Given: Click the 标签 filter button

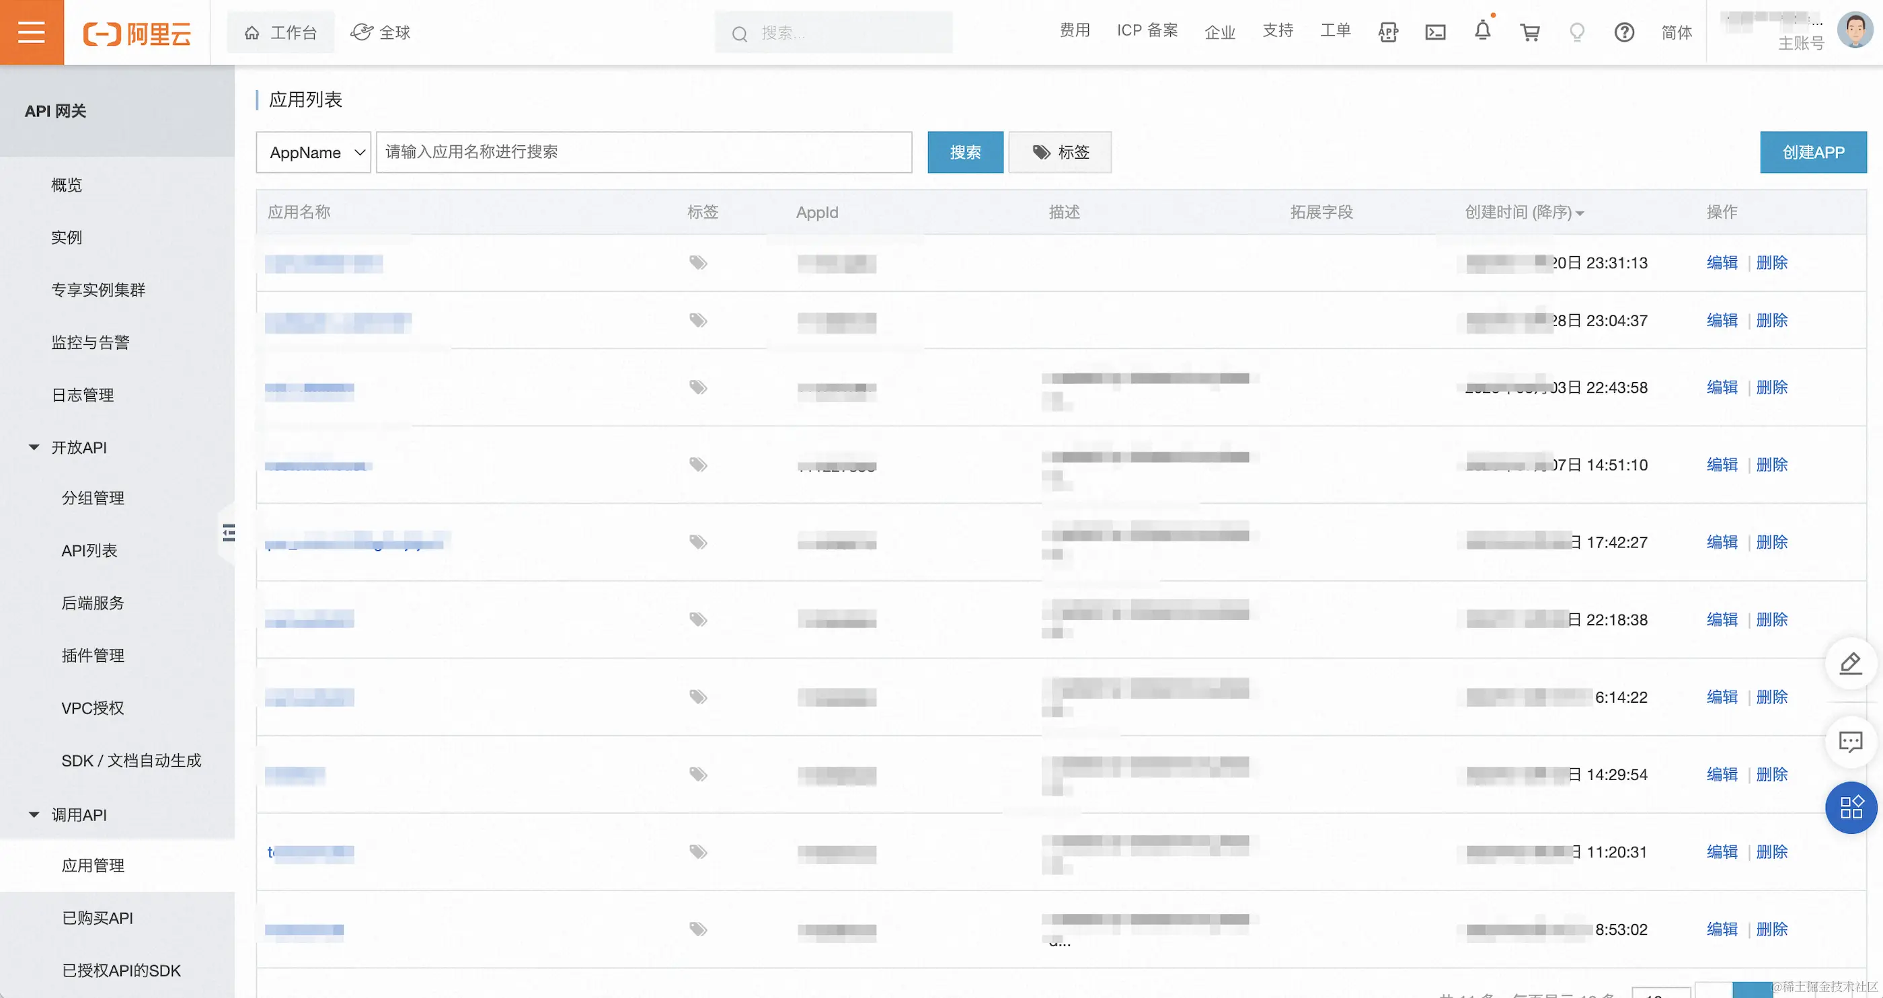Looking at the screenshot, I should coord(1060,152).
